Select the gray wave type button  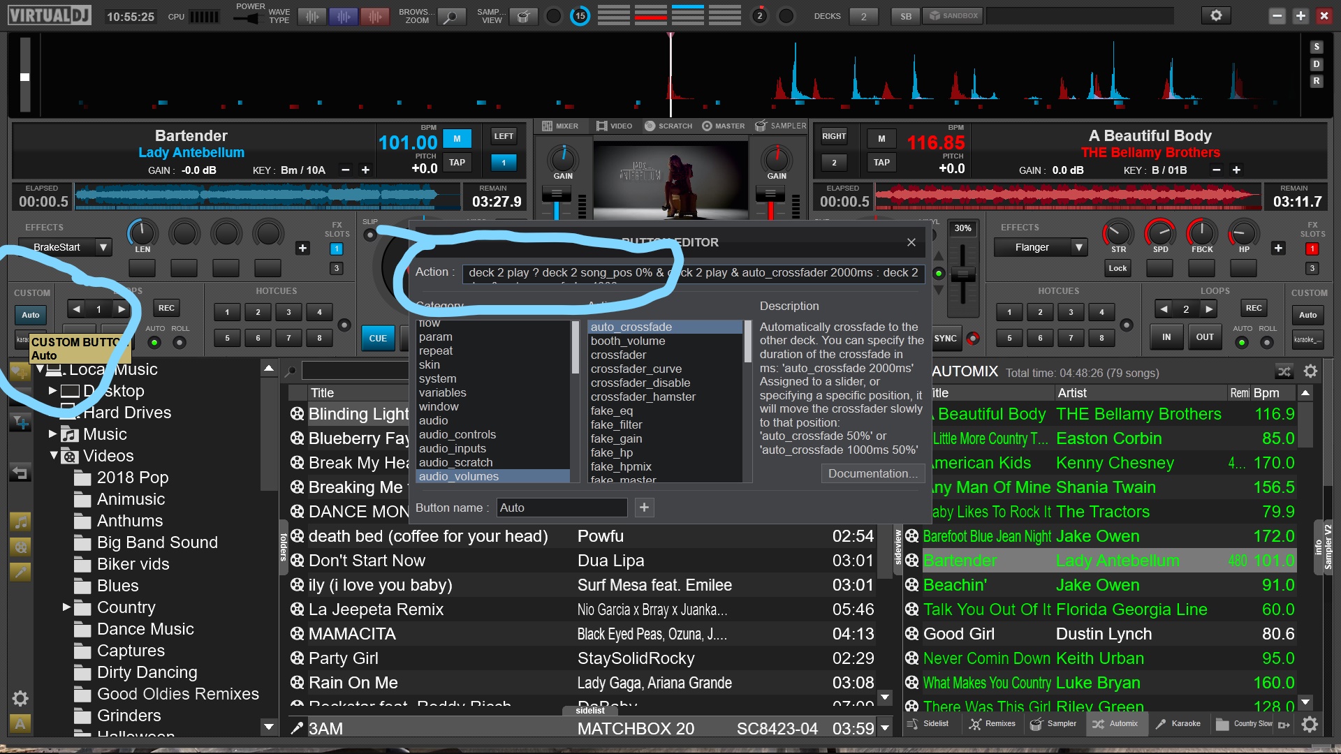(x=312, y=16)
